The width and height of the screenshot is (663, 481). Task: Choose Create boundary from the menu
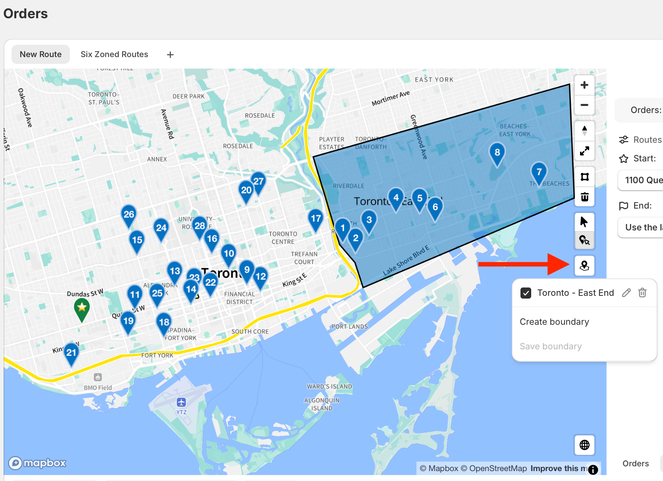[x=554, y=322]
